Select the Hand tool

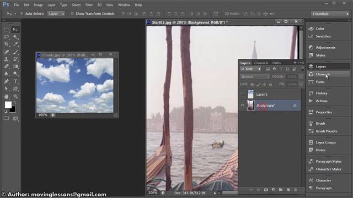tap(6, 97)
